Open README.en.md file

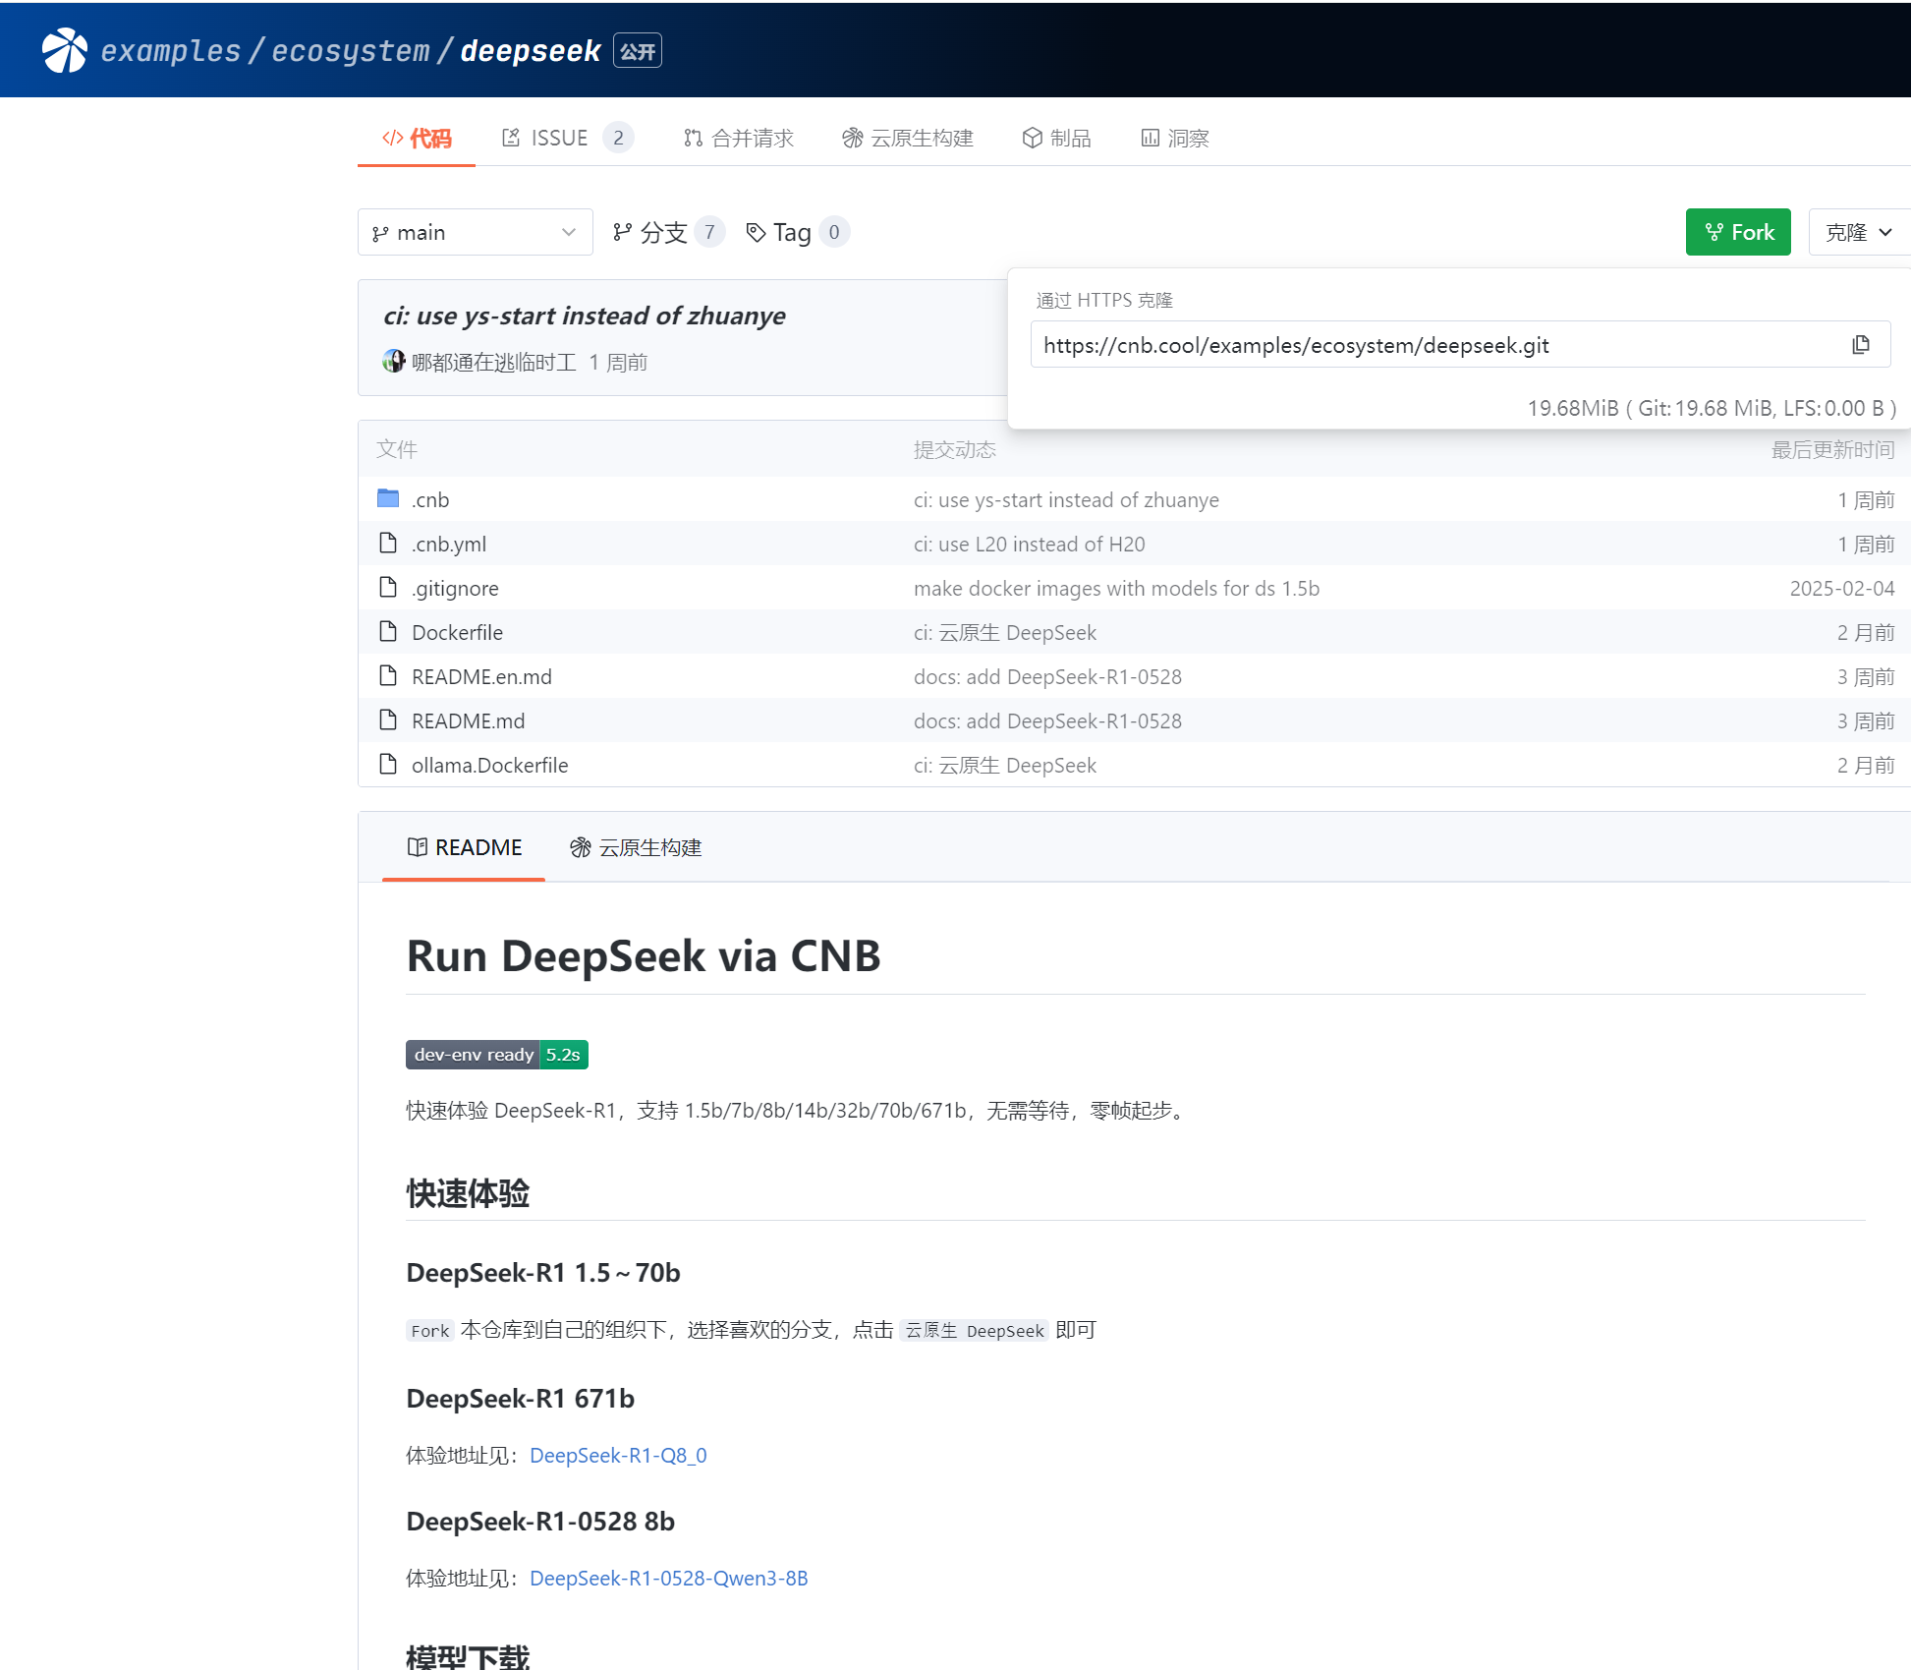pos(481,676)
